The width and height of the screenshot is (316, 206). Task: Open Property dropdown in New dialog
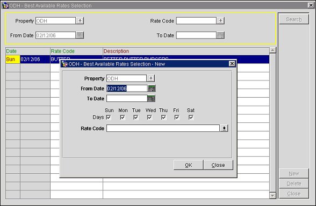[150, 78]
